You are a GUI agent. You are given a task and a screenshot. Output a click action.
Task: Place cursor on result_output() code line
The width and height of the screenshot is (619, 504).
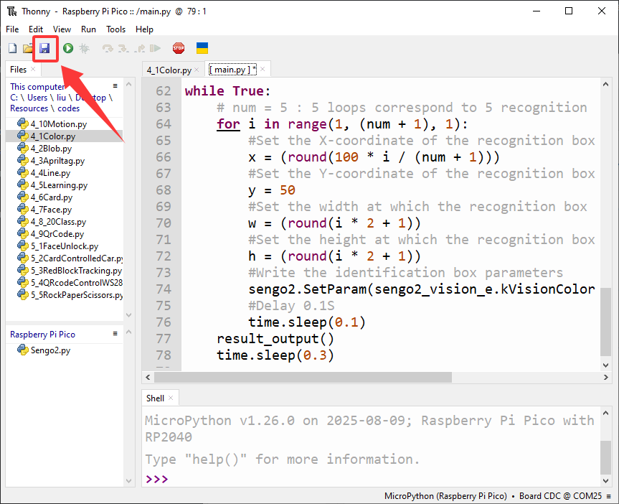pos(275,339)
